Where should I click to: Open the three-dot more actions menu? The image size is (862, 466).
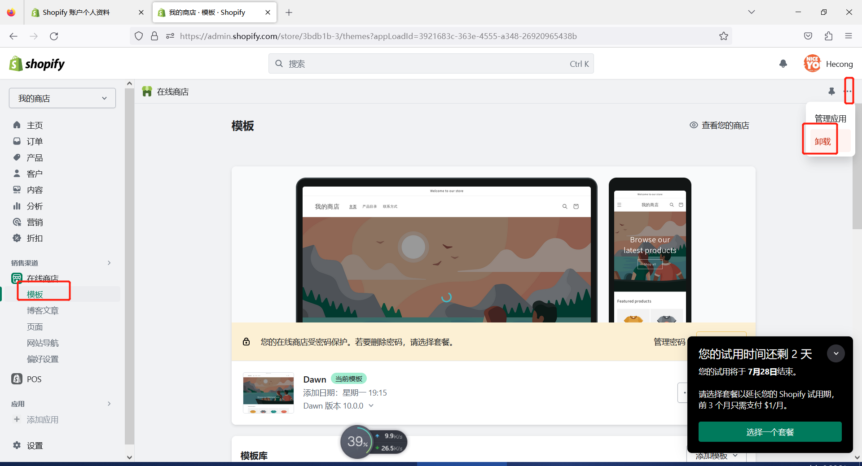(848, 91)
